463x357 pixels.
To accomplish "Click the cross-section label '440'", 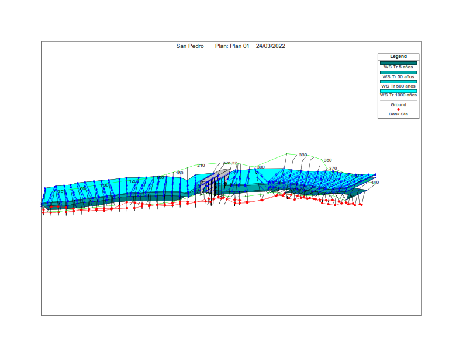I will point(375,183).
